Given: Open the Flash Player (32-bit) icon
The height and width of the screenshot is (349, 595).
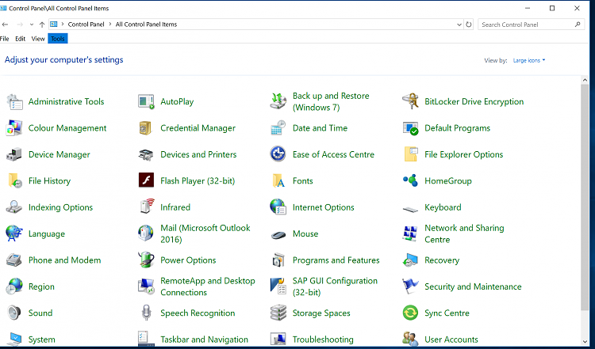Looking at the screenshot, I should tap(146, 181).
